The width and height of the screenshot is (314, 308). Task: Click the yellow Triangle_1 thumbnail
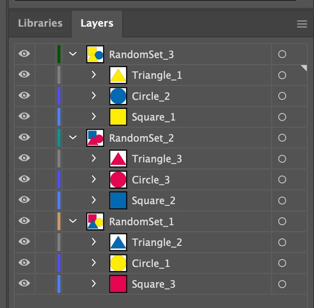pyautogui.click(x=118, y=75)
